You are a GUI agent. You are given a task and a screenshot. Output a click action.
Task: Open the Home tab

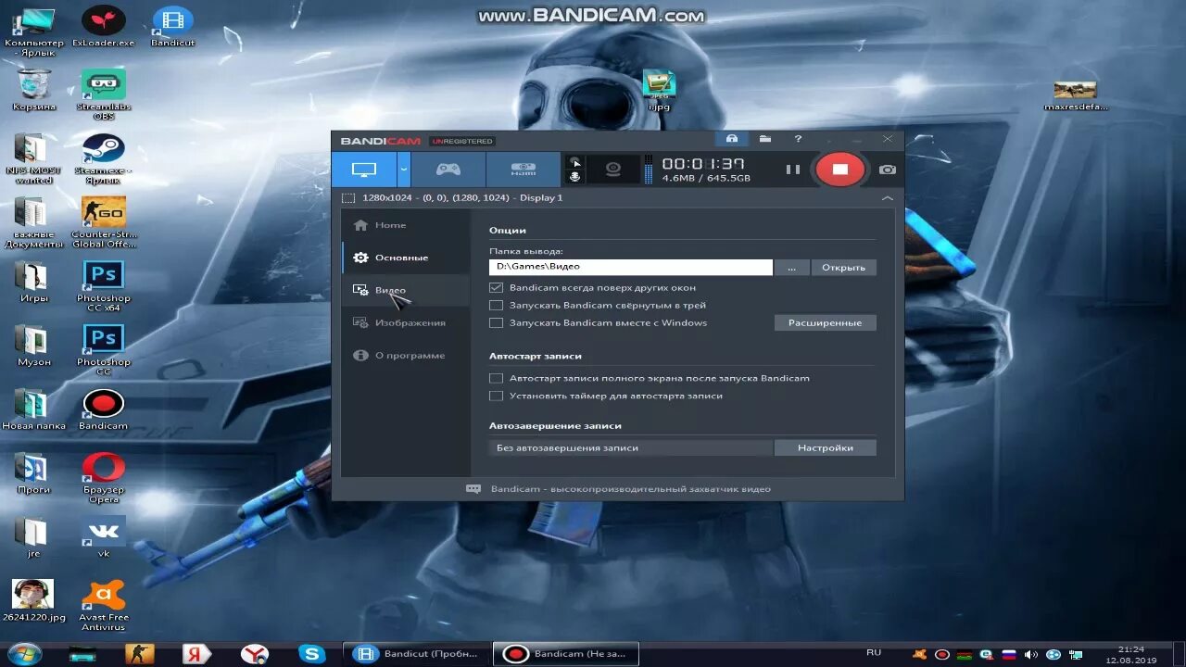(x=406, y=225)
